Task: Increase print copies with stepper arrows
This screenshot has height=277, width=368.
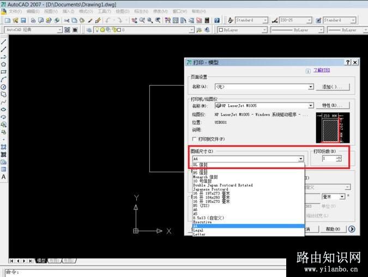Action: pos(339,157)
